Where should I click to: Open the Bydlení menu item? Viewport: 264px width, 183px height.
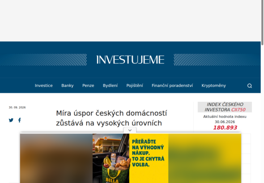point(110,85)
